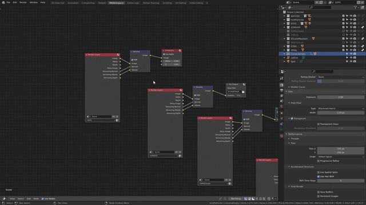Toggle render camera for smallParticles collection
This screenshot has height=205, width=366.
(x=355, y=20)
